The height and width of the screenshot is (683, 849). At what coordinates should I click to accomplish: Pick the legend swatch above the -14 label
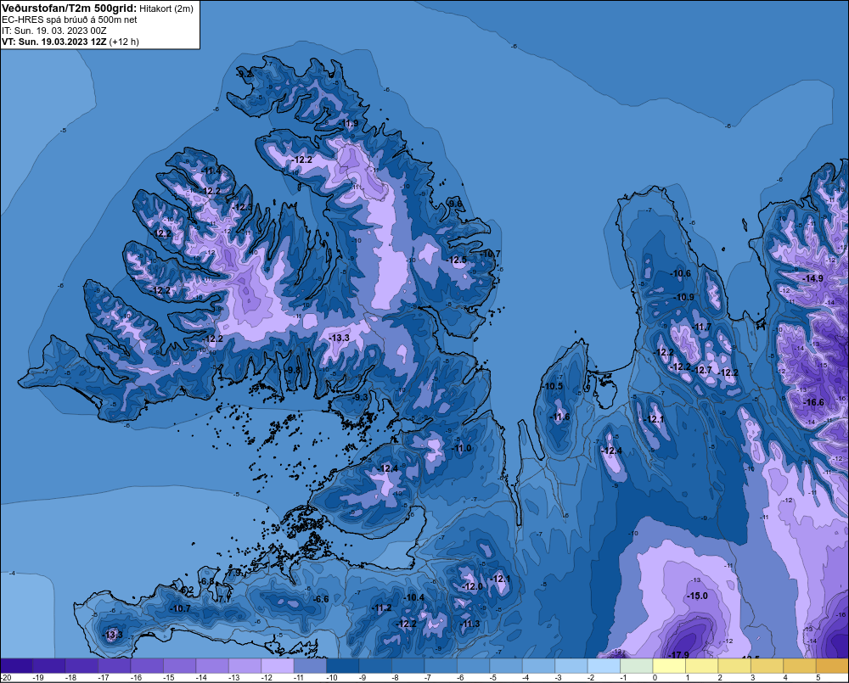(212, 666)
